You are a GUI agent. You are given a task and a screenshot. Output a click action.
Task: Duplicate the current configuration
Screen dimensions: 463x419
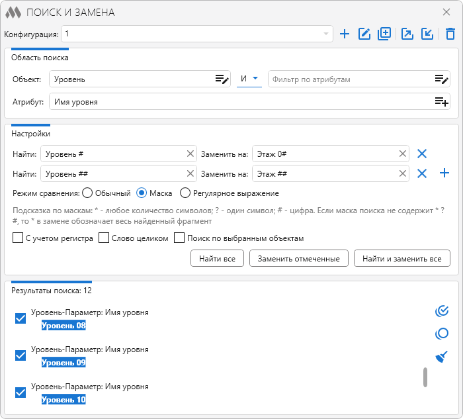(x=384, y=34)
